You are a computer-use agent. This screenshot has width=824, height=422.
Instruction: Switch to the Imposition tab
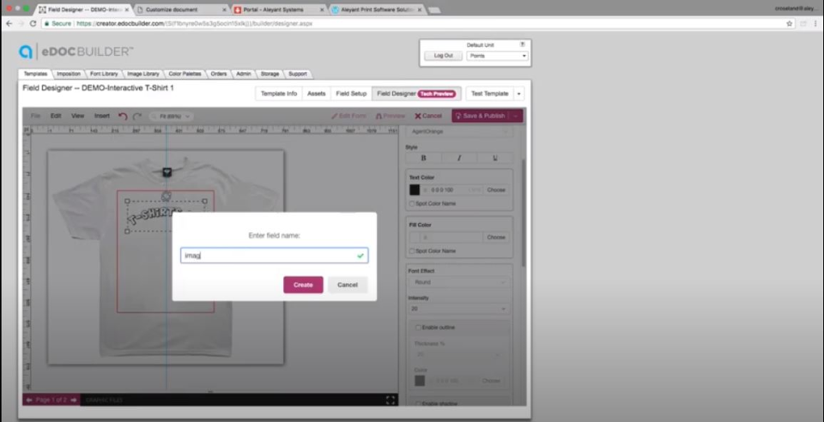point(69,74)
